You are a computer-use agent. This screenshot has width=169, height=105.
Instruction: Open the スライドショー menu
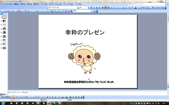[x=55, y=4]
